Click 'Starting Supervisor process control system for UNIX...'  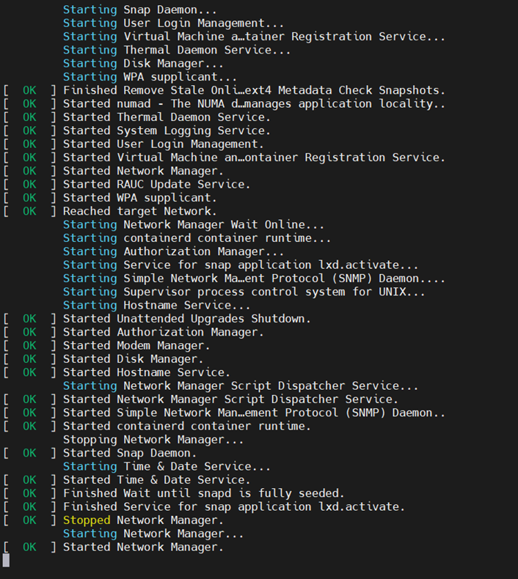click(244, 292)
